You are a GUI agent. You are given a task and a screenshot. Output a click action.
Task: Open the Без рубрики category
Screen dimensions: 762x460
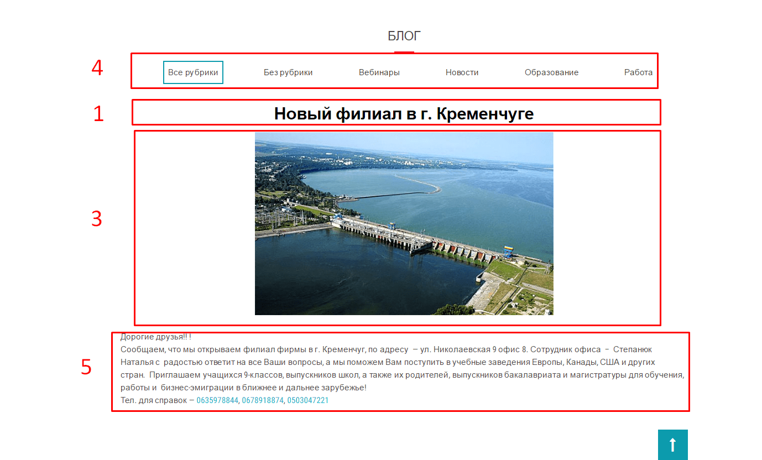pyautogui.click(x=288, y=72)
